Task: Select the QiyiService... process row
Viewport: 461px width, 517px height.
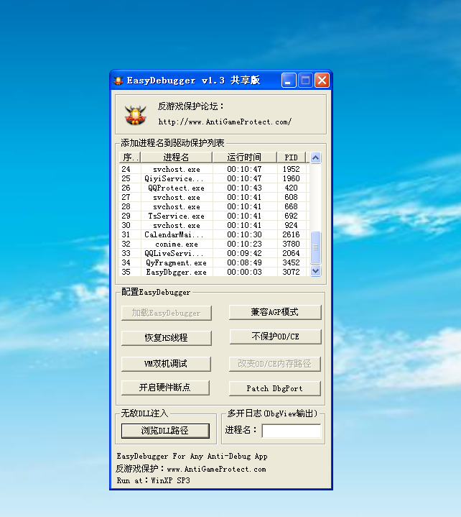Action: [214, 178]
